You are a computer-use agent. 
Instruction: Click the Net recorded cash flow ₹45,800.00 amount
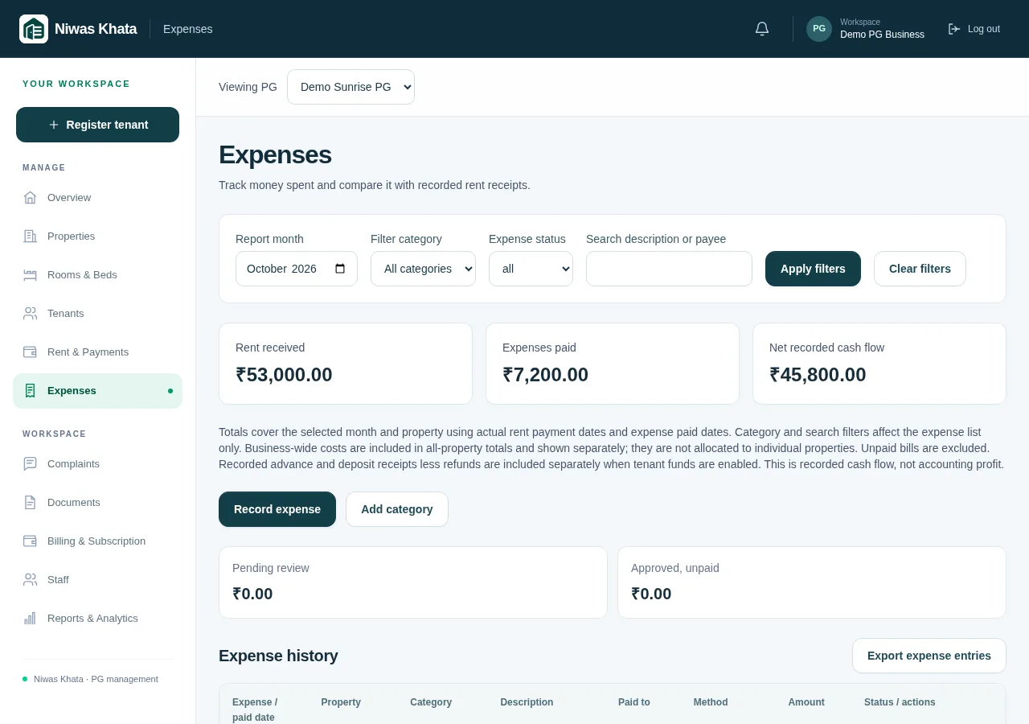(x=818, y=375)
